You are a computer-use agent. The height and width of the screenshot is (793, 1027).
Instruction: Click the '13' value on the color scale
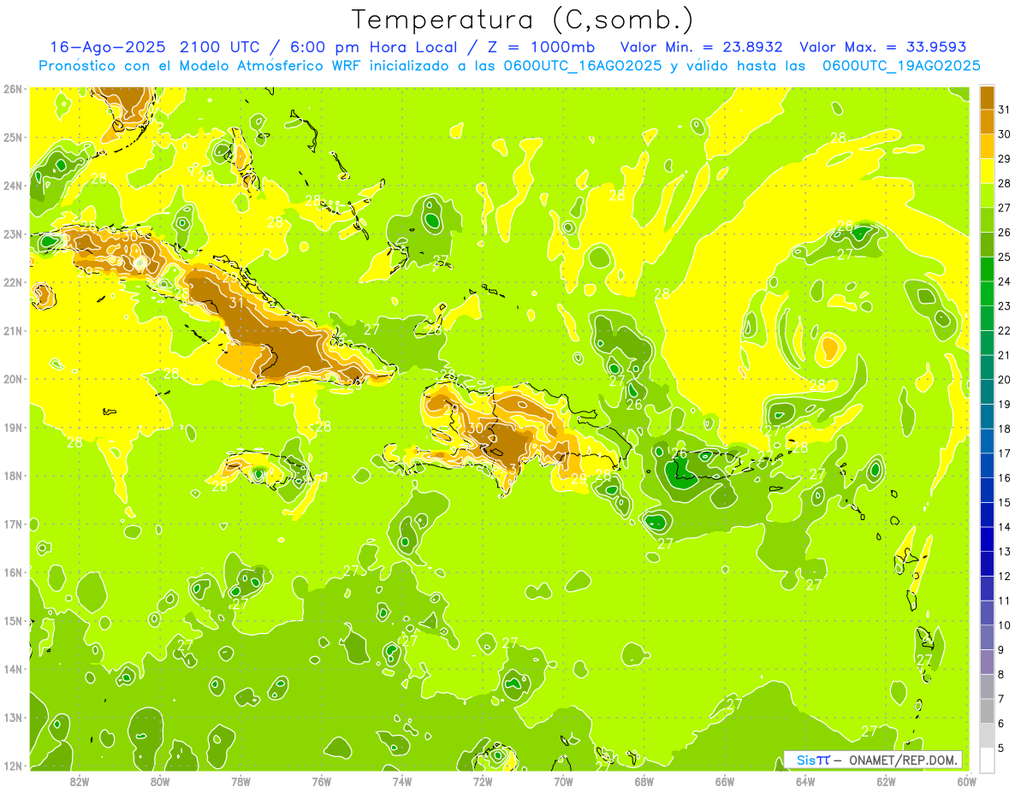coord(1005,552)
